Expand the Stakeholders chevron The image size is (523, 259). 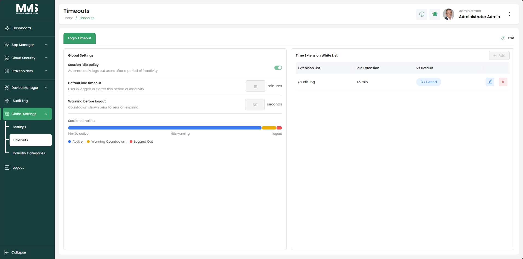point(46,71)
